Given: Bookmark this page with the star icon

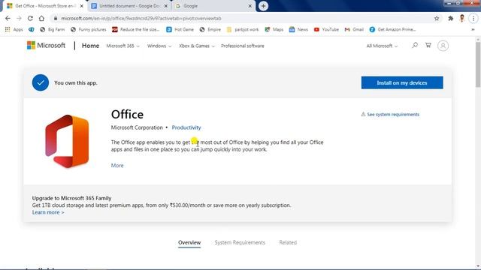Looking at the screenshot, I should click(437, 18).
